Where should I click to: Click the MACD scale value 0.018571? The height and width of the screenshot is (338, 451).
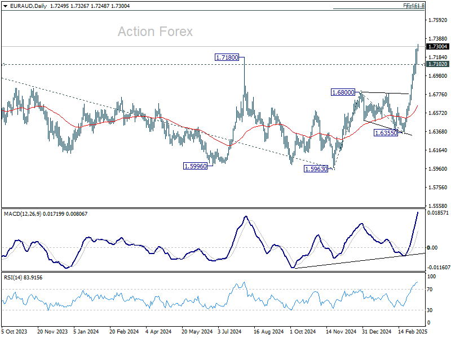point(438,213)
